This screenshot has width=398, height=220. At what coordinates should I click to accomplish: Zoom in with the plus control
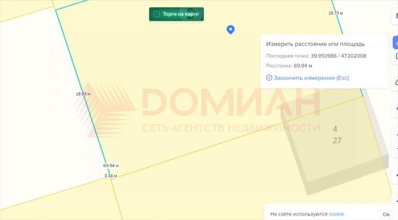(396, 135)
